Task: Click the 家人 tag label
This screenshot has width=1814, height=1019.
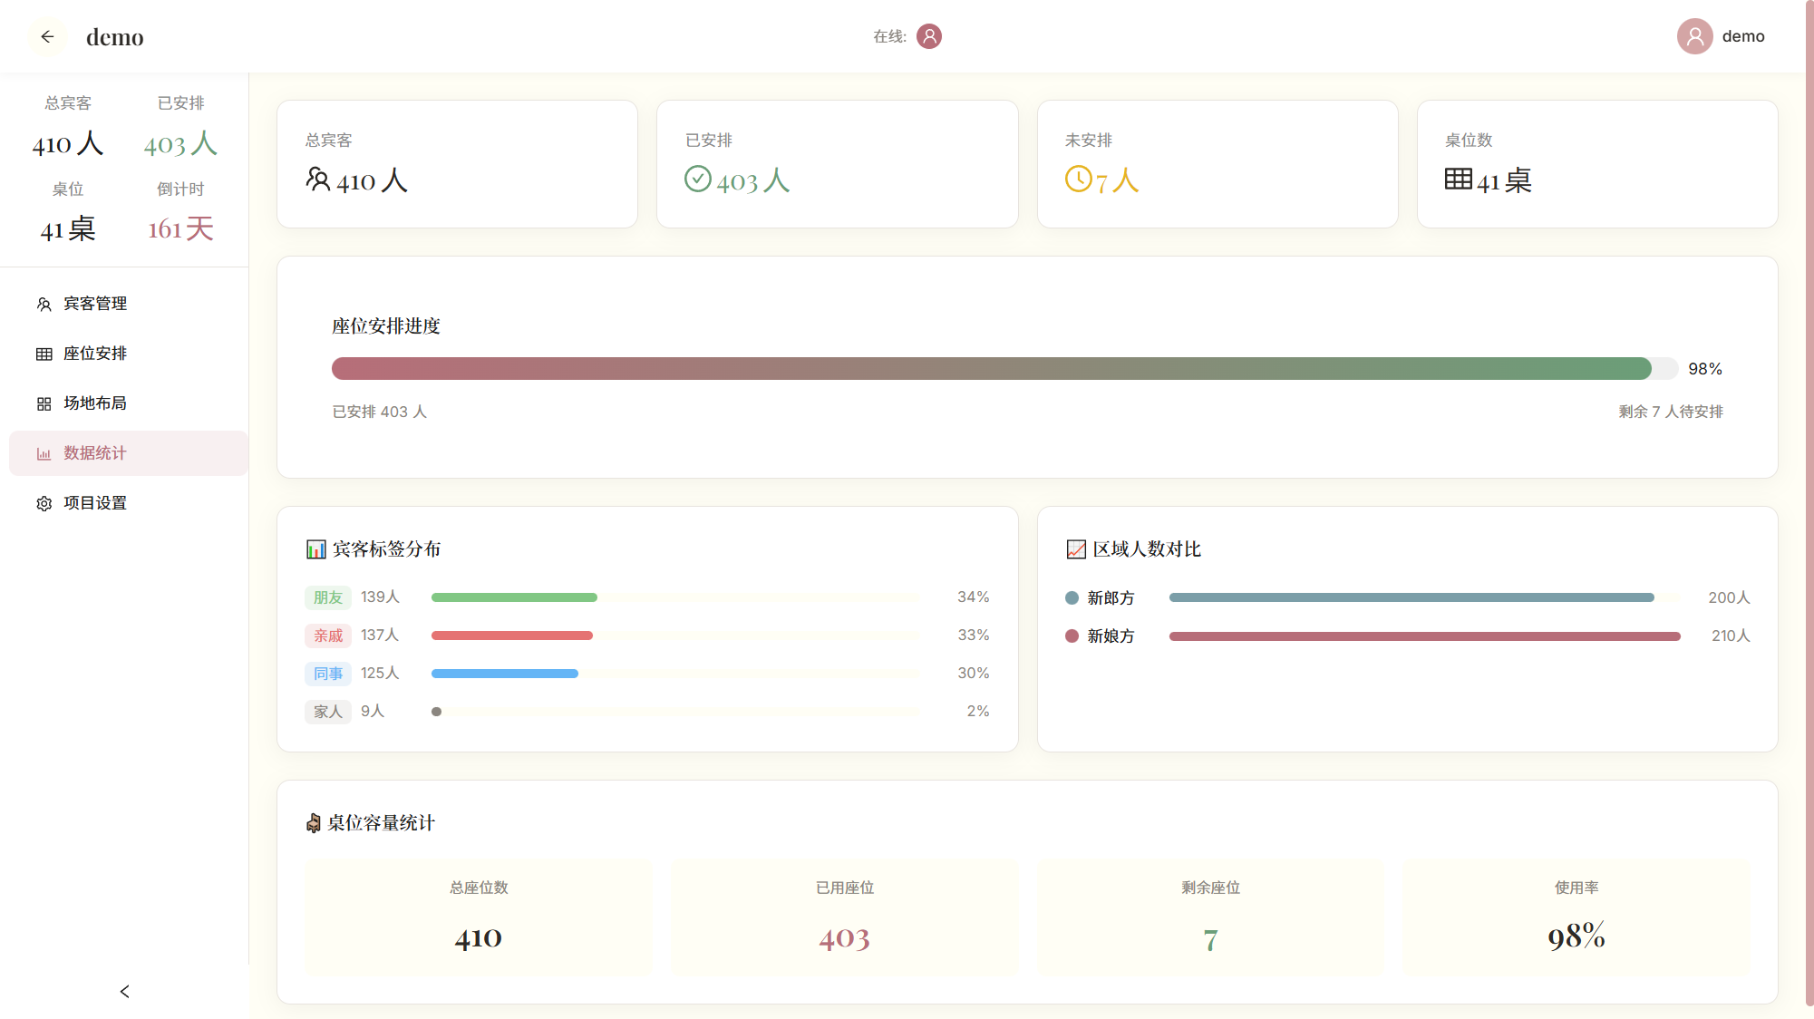Action: click(x=328, y=712)
